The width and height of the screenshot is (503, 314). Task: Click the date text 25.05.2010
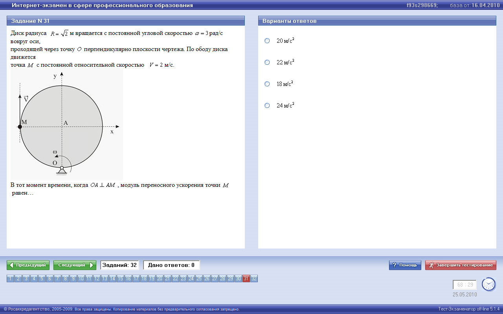click(x=465, y=294)
